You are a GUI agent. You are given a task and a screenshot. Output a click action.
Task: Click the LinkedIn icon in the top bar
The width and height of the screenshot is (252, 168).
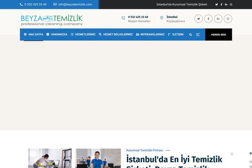(226, 5)
